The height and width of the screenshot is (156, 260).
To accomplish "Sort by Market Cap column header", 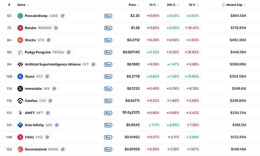I will [236, 5].
